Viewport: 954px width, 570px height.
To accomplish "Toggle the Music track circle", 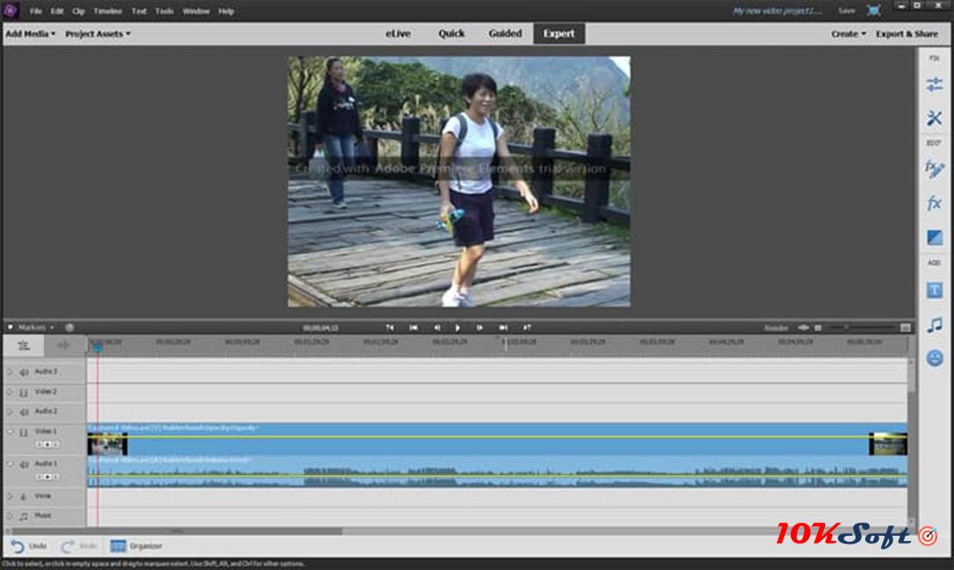I will pos(10,516).
